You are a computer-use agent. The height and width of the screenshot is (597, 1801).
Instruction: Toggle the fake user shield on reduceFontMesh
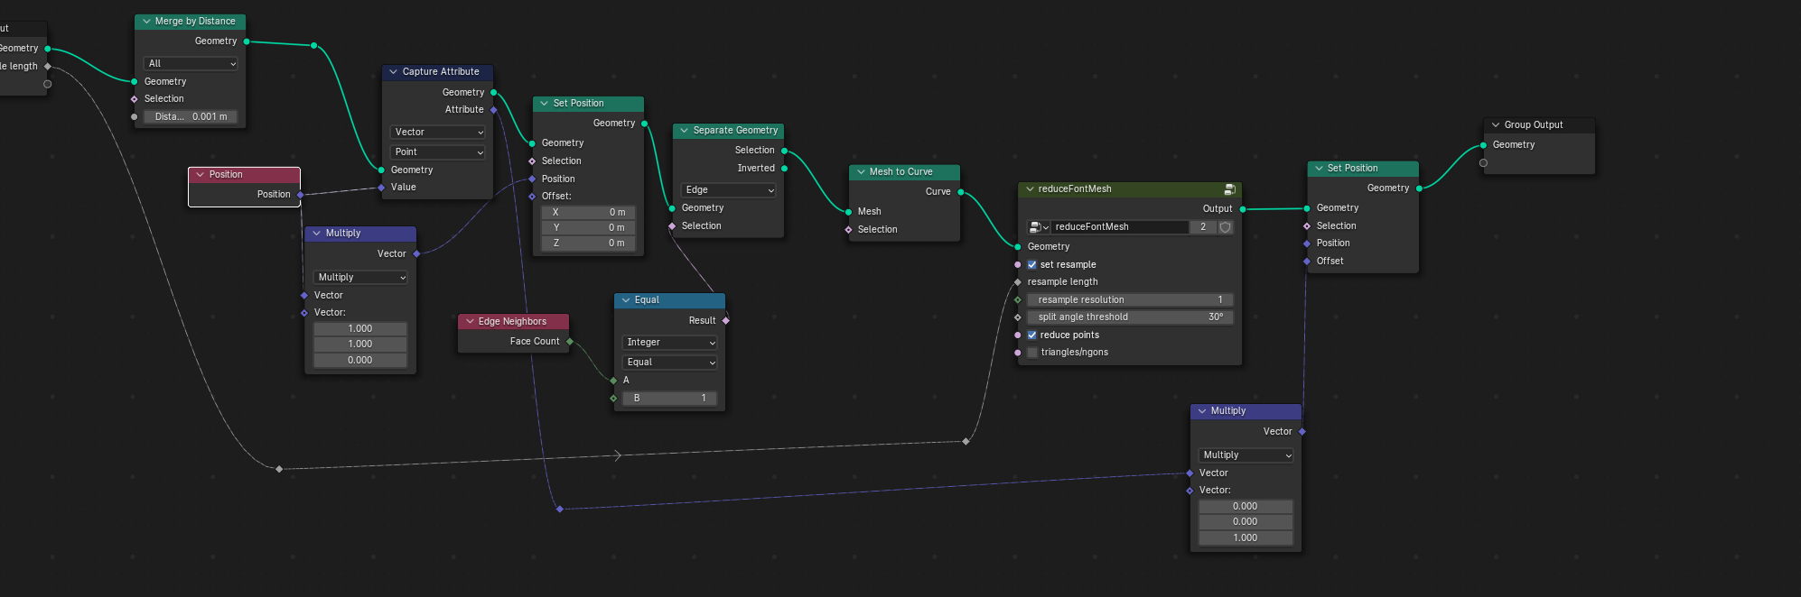pos(1226,227)
